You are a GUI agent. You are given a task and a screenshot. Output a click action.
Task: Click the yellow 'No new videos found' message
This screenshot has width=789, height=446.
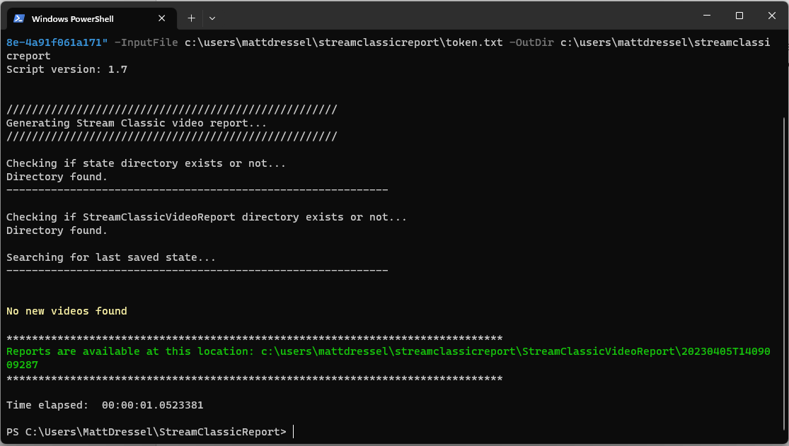pos(67,311)
